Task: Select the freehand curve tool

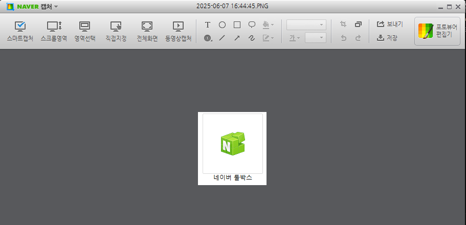Action: tap(252, 38)
